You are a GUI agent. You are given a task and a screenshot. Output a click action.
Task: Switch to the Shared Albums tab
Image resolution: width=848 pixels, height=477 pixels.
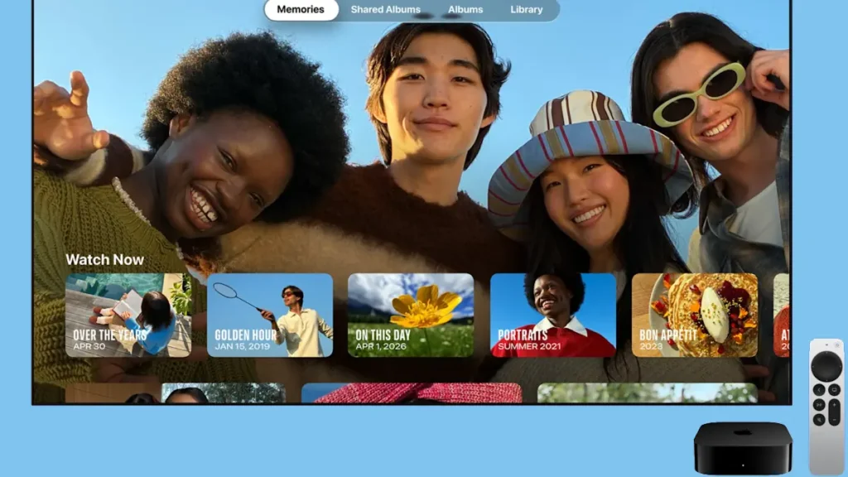coord(386,10)
